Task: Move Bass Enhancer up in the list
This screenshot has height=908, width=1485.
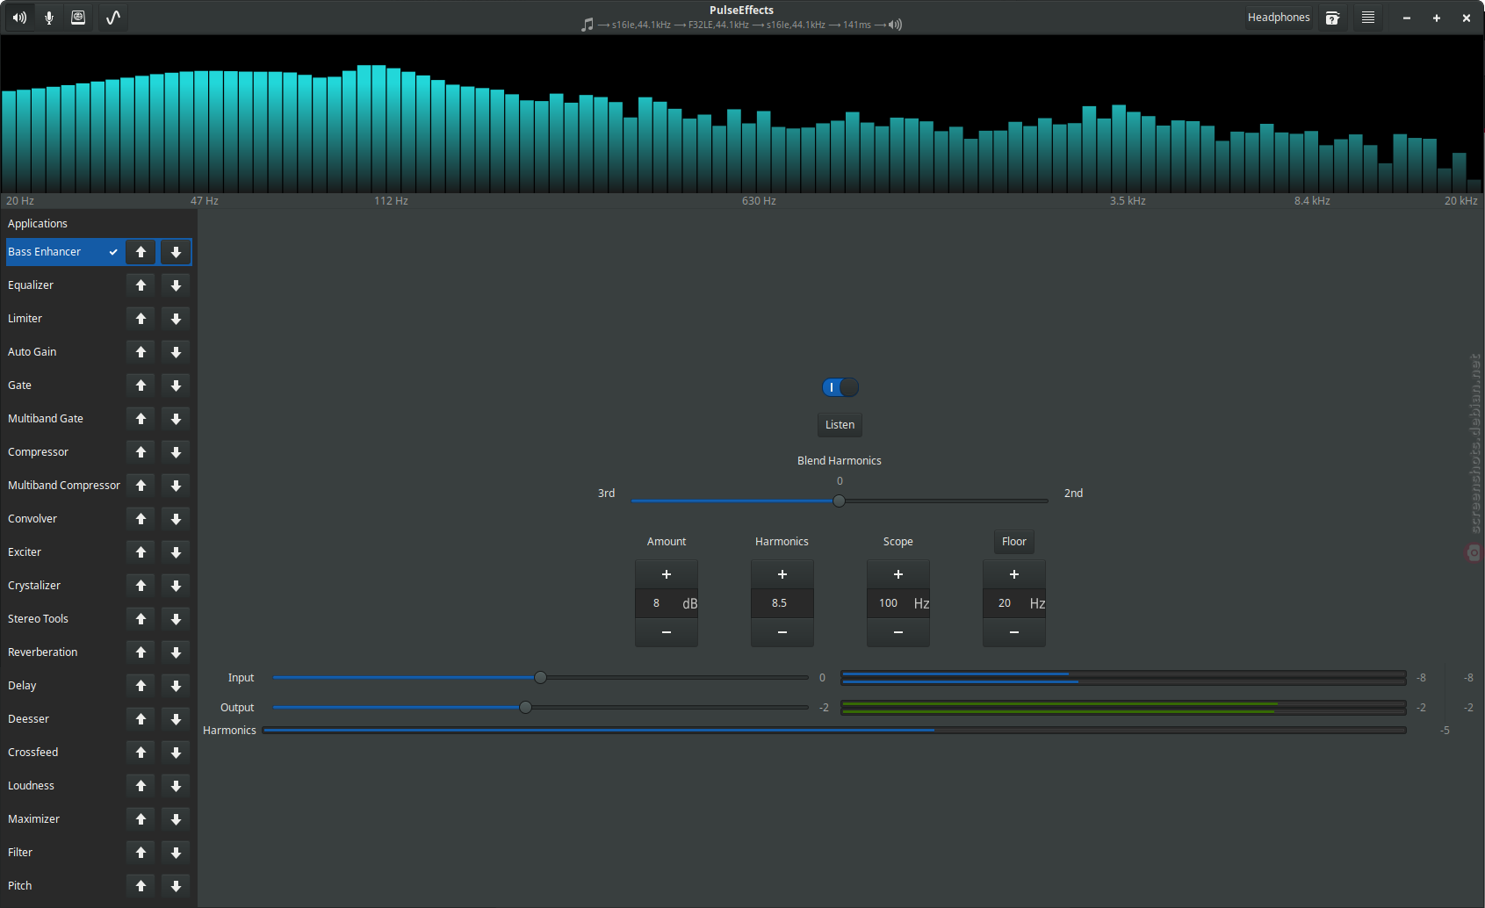Action: 141,252
